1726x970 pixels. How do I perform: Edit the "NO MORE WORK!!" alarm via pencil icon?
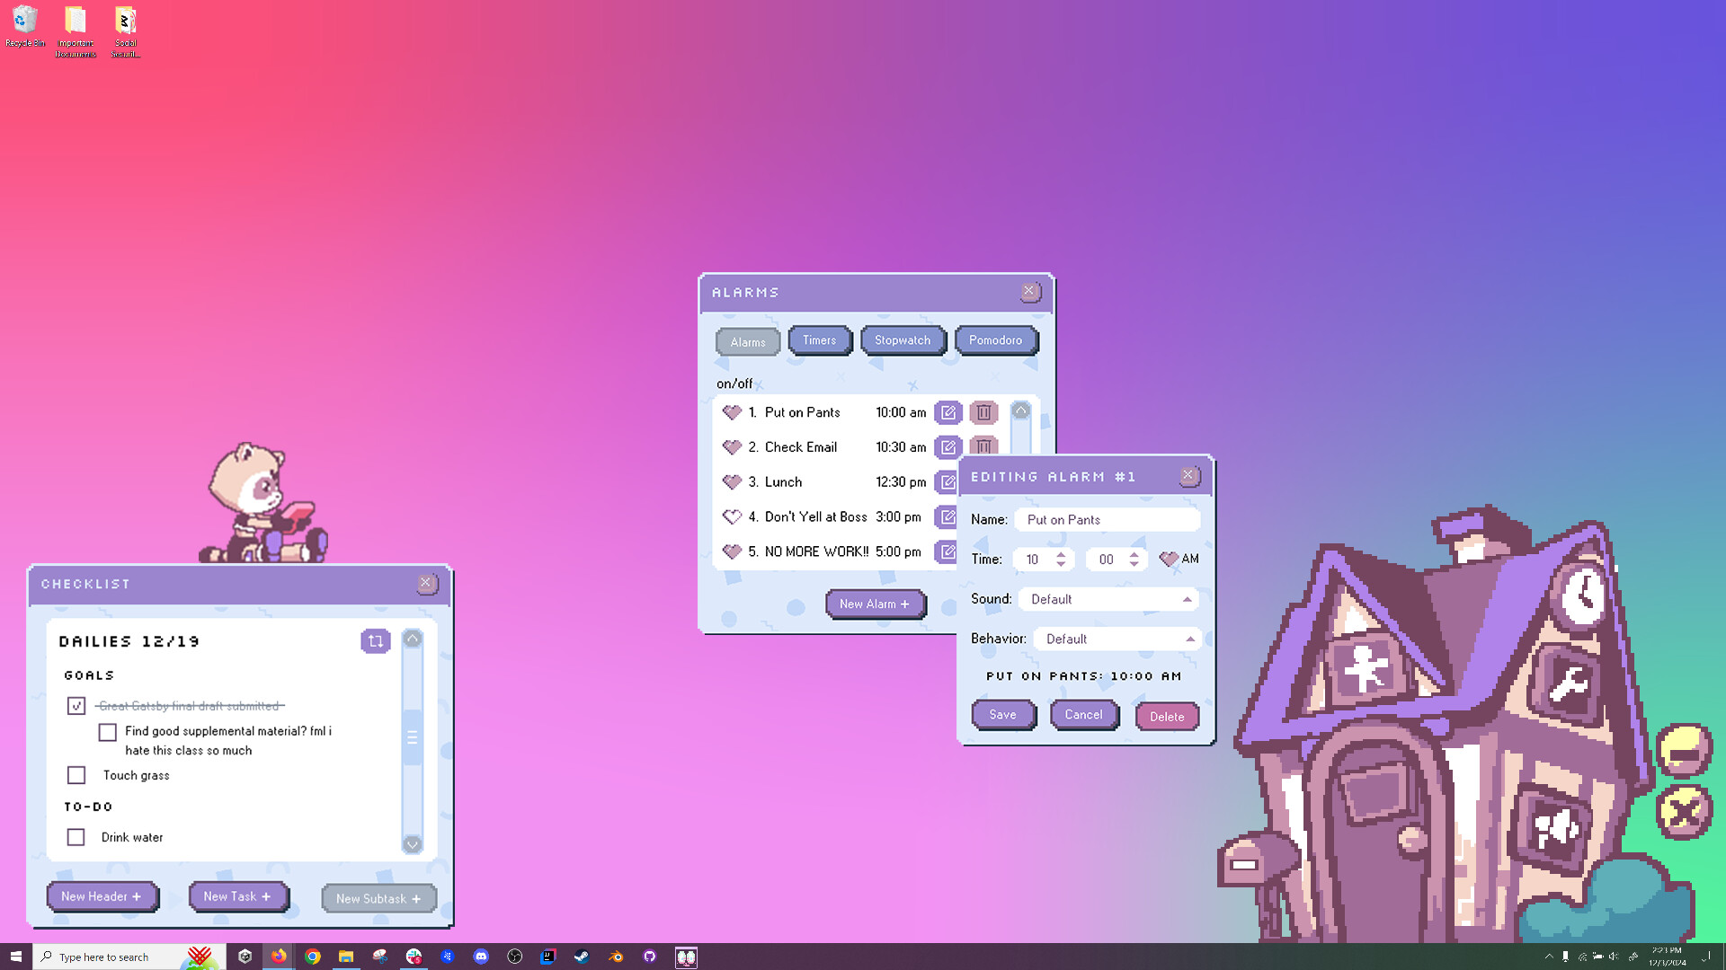tap(948, 552)
